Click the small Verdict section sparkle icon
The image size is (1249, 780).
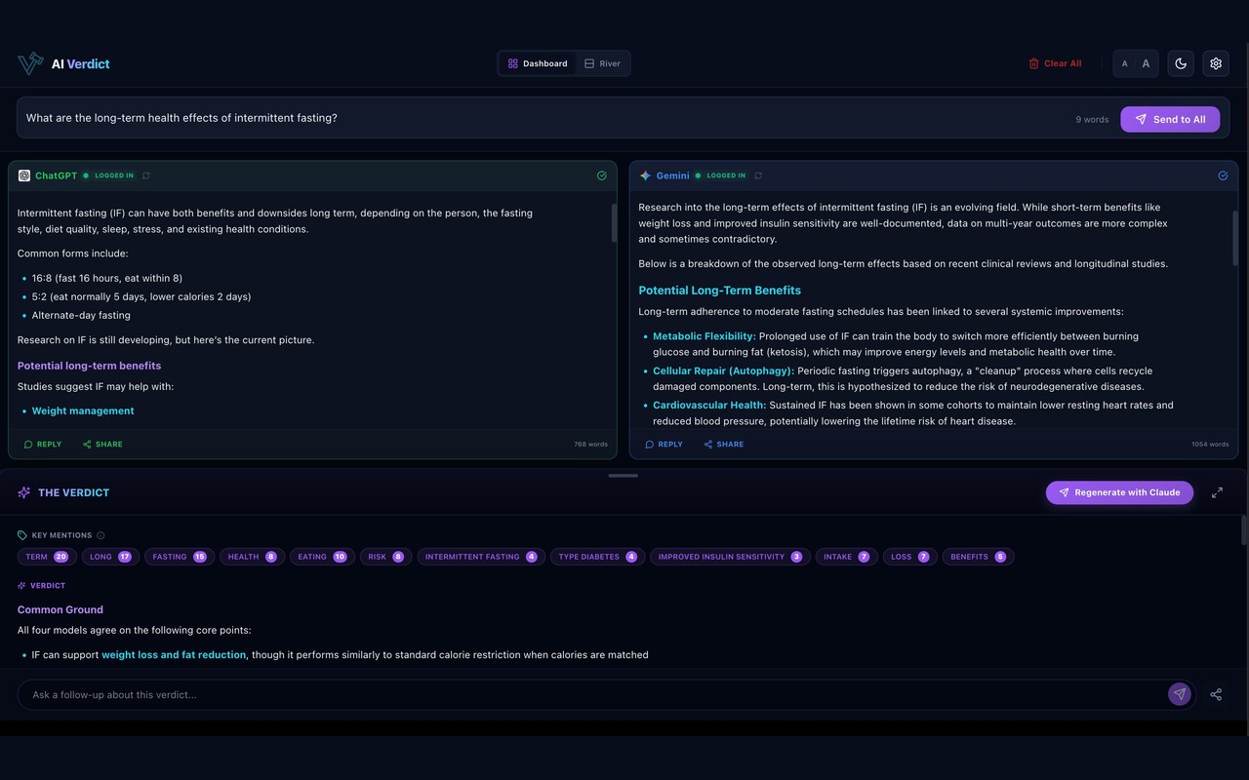pos(22,586)
